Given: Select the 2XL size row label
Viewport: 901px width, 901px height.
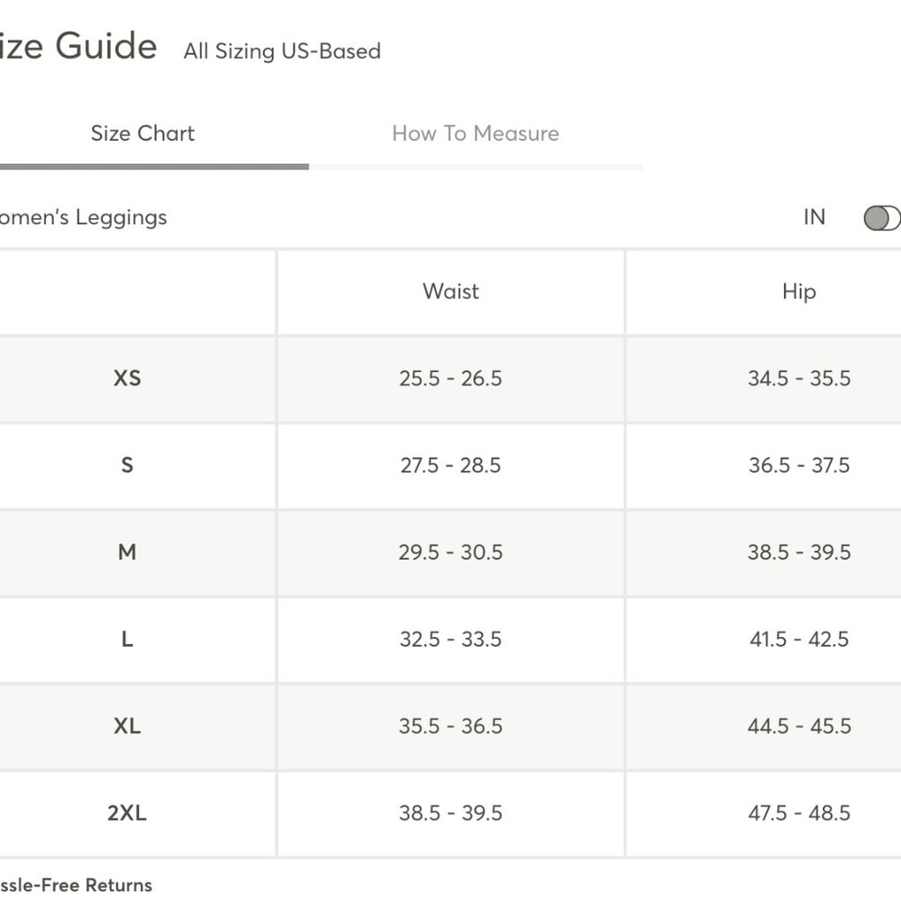Looking at the screenshot, I should 127,813.
